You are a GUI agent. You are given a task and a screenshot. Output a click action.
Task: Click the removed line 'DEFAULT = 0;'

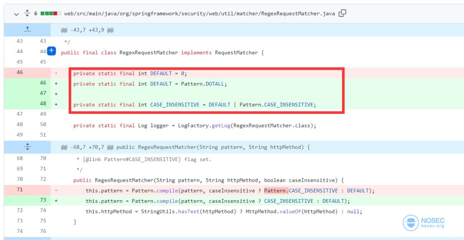click(x=130, y=73)
